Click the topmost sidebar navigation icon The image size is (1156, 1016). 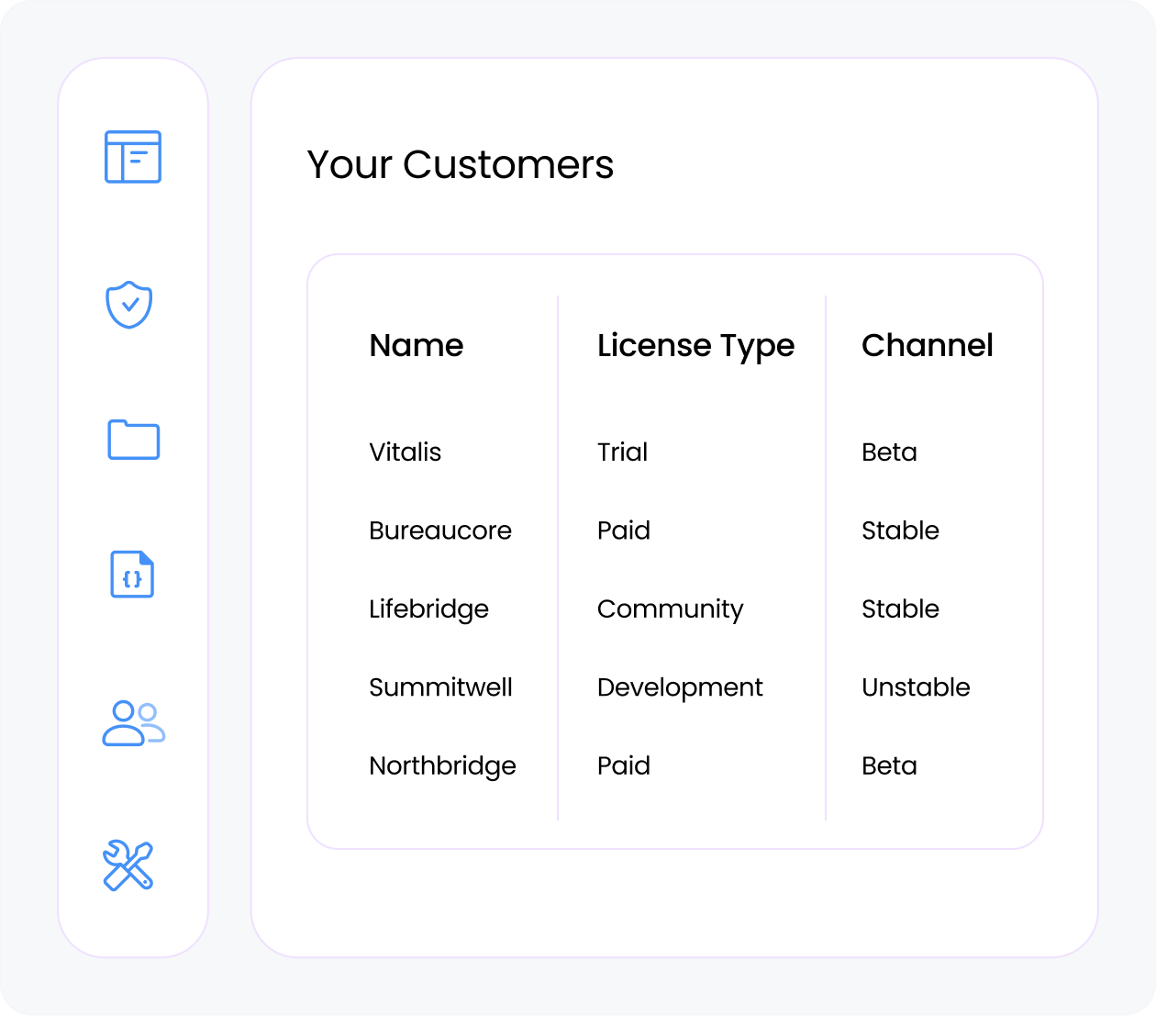click(x=133, y=157)
